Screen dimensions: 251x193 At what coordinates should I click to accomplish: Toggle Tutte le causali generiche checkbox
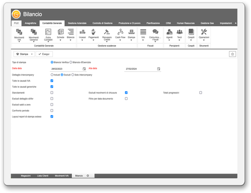click(x=52, y=86)
